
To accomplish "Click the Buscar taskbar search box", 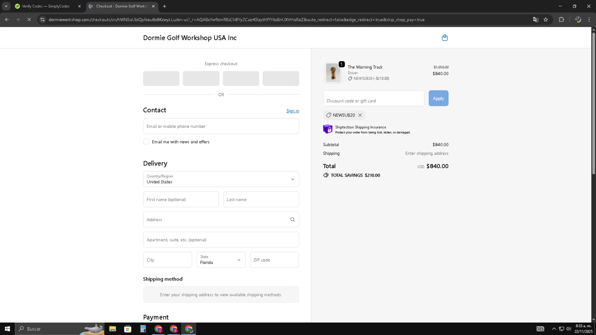I will click(x=60, y=329).
